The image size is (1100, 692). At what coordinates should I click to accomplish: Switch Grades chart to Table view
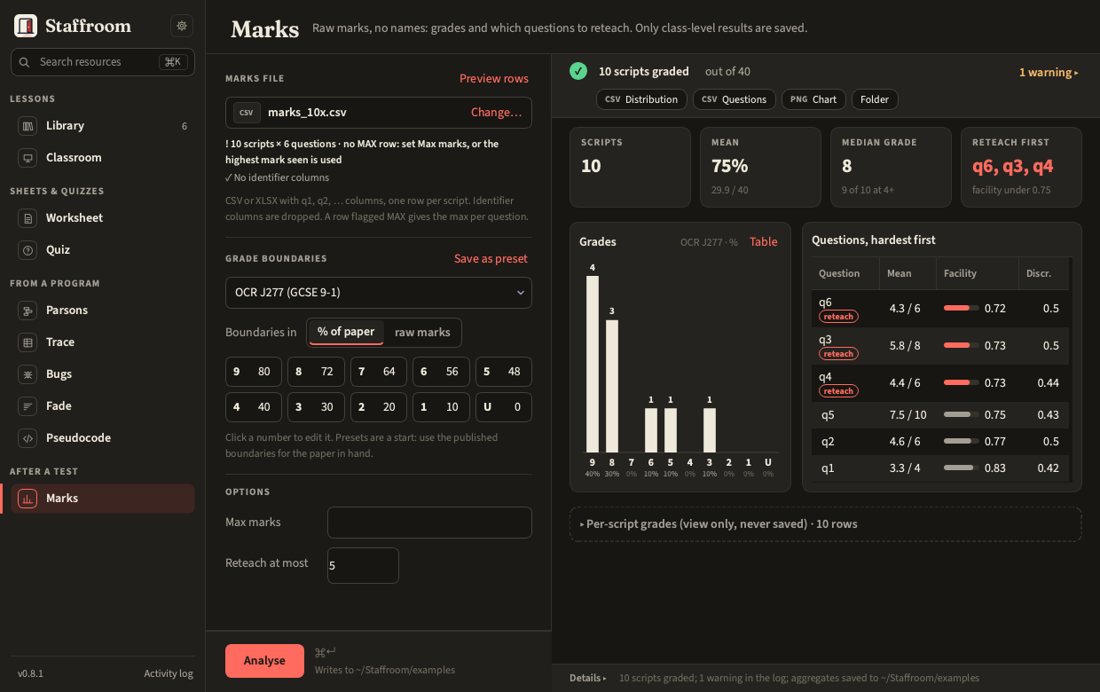click(x=764, y=242)
